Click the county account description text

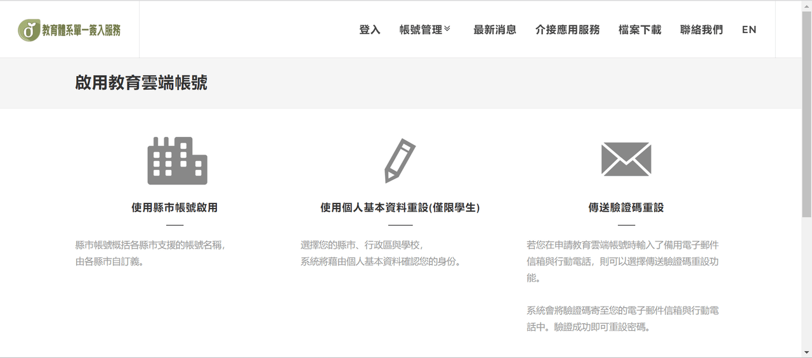pyautogui.click(x=150, y=253)
